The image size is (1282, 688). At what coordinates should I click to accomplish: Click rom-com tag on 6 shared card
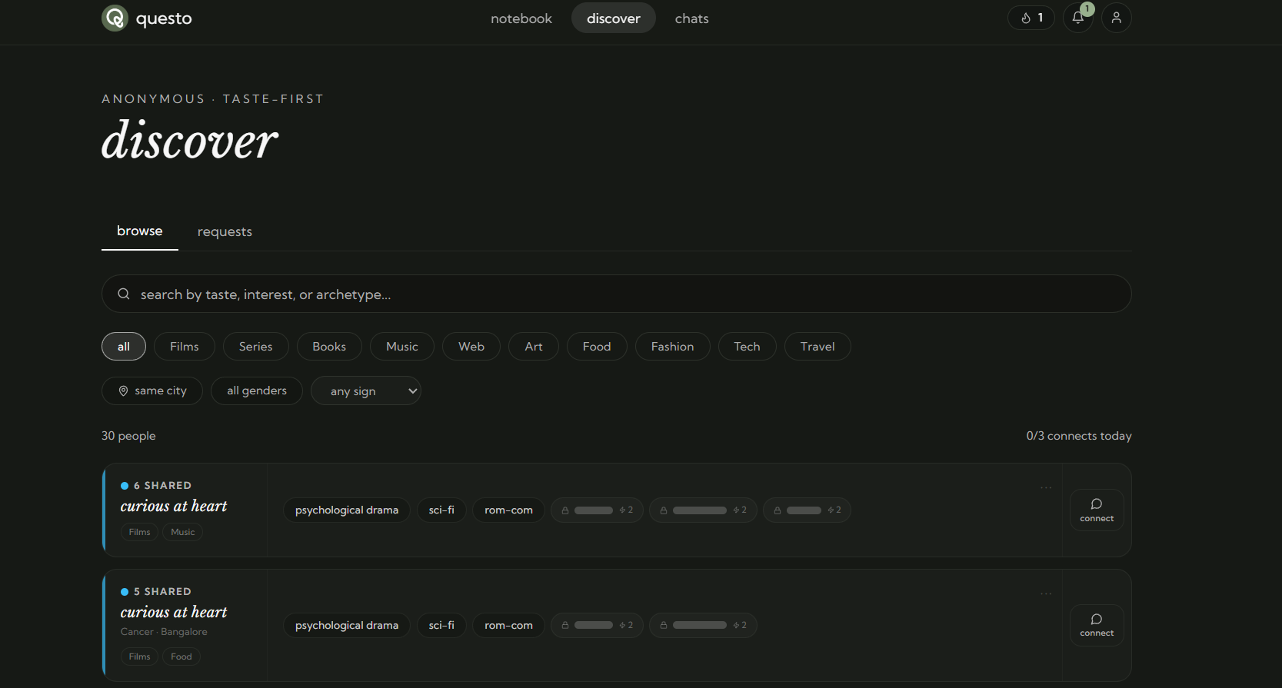pos(508,510)
